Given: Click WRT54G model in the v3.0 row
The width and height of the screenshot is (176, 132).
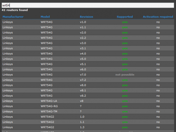Looking at the screenshot, I should click(x=46, y=43).
